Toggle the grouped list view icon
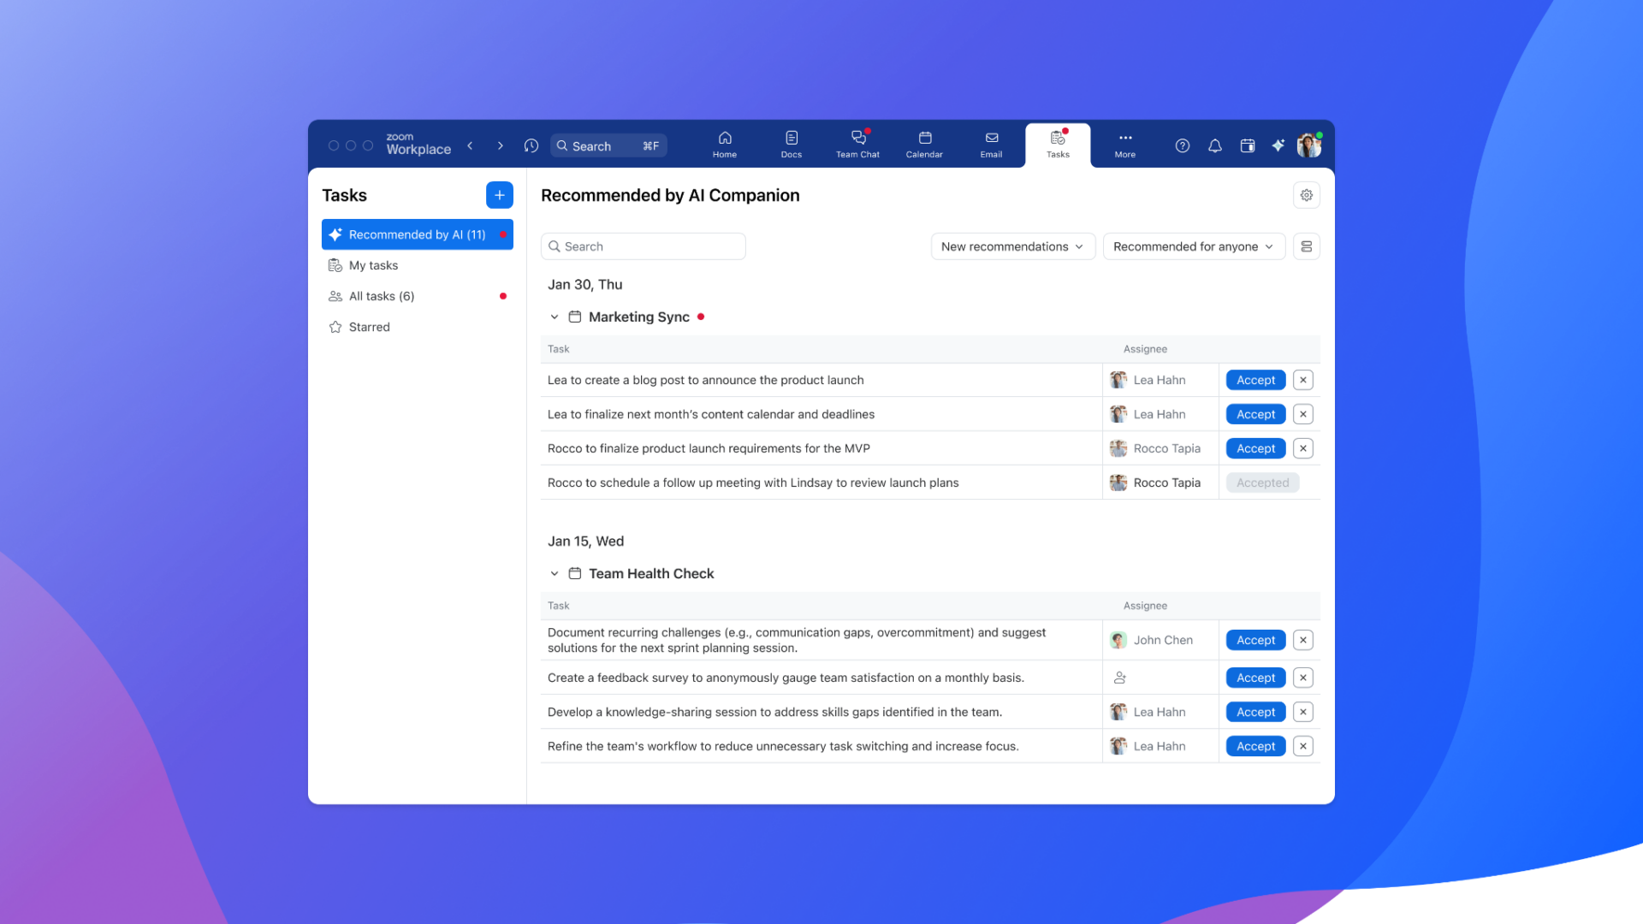The height and width of the screenshot is (924, 1643). [x=1306, y=246]
